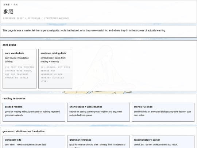Screen dimensions: 197x148
Task: Open the grammar reference card
Action: 98,142
